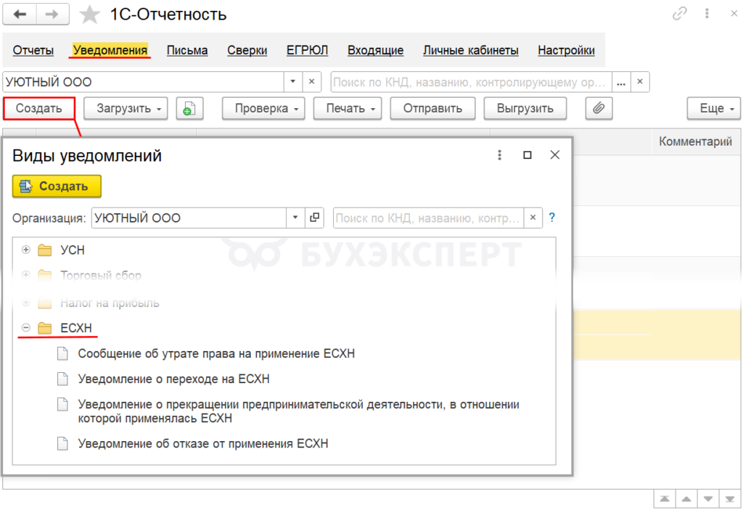This screenshot has height=510, width=743.
Task: Open the Проверка dropdown menu
Action: pos(263,109)
